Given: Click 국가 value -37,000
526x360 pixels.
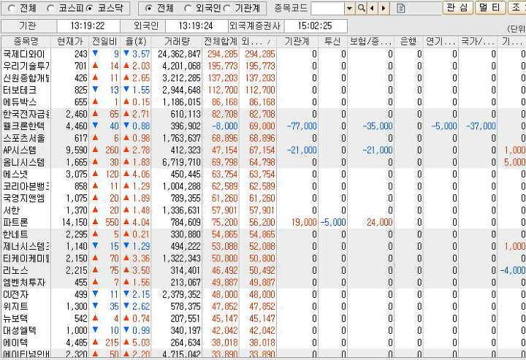Looking at the screenshot, I should pos(481,126).
